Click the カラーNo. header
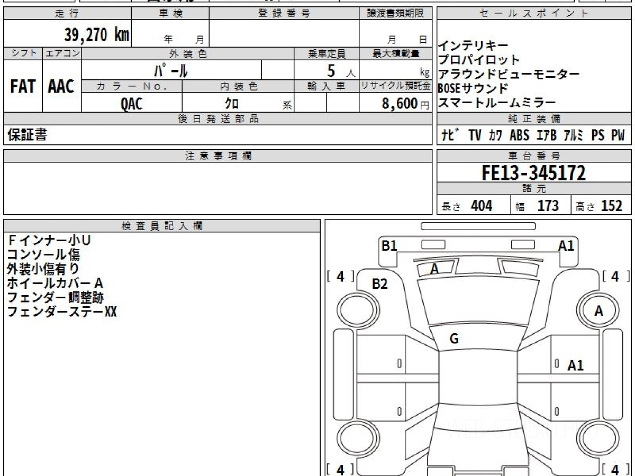 click(x=132, y=86)
